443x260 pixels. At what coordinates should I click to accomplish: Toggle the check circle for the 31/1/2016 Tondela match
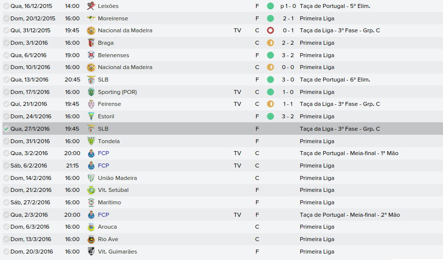tap(6, 141)
